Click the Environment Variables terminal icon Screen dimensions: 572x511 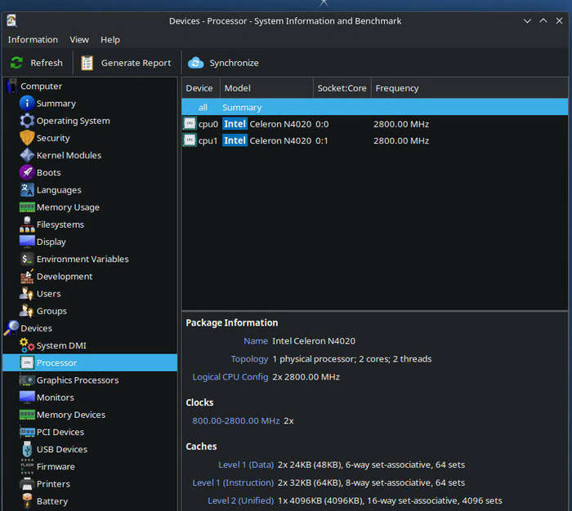27,259
